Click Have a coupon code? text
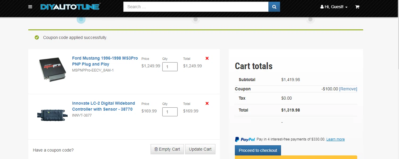 click(53, 150)
